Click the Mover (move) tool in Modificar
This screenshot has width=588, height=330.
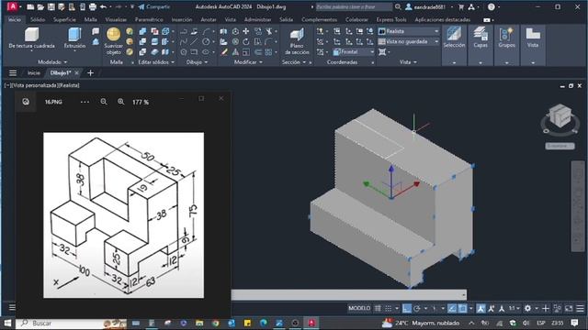(246, 31)
